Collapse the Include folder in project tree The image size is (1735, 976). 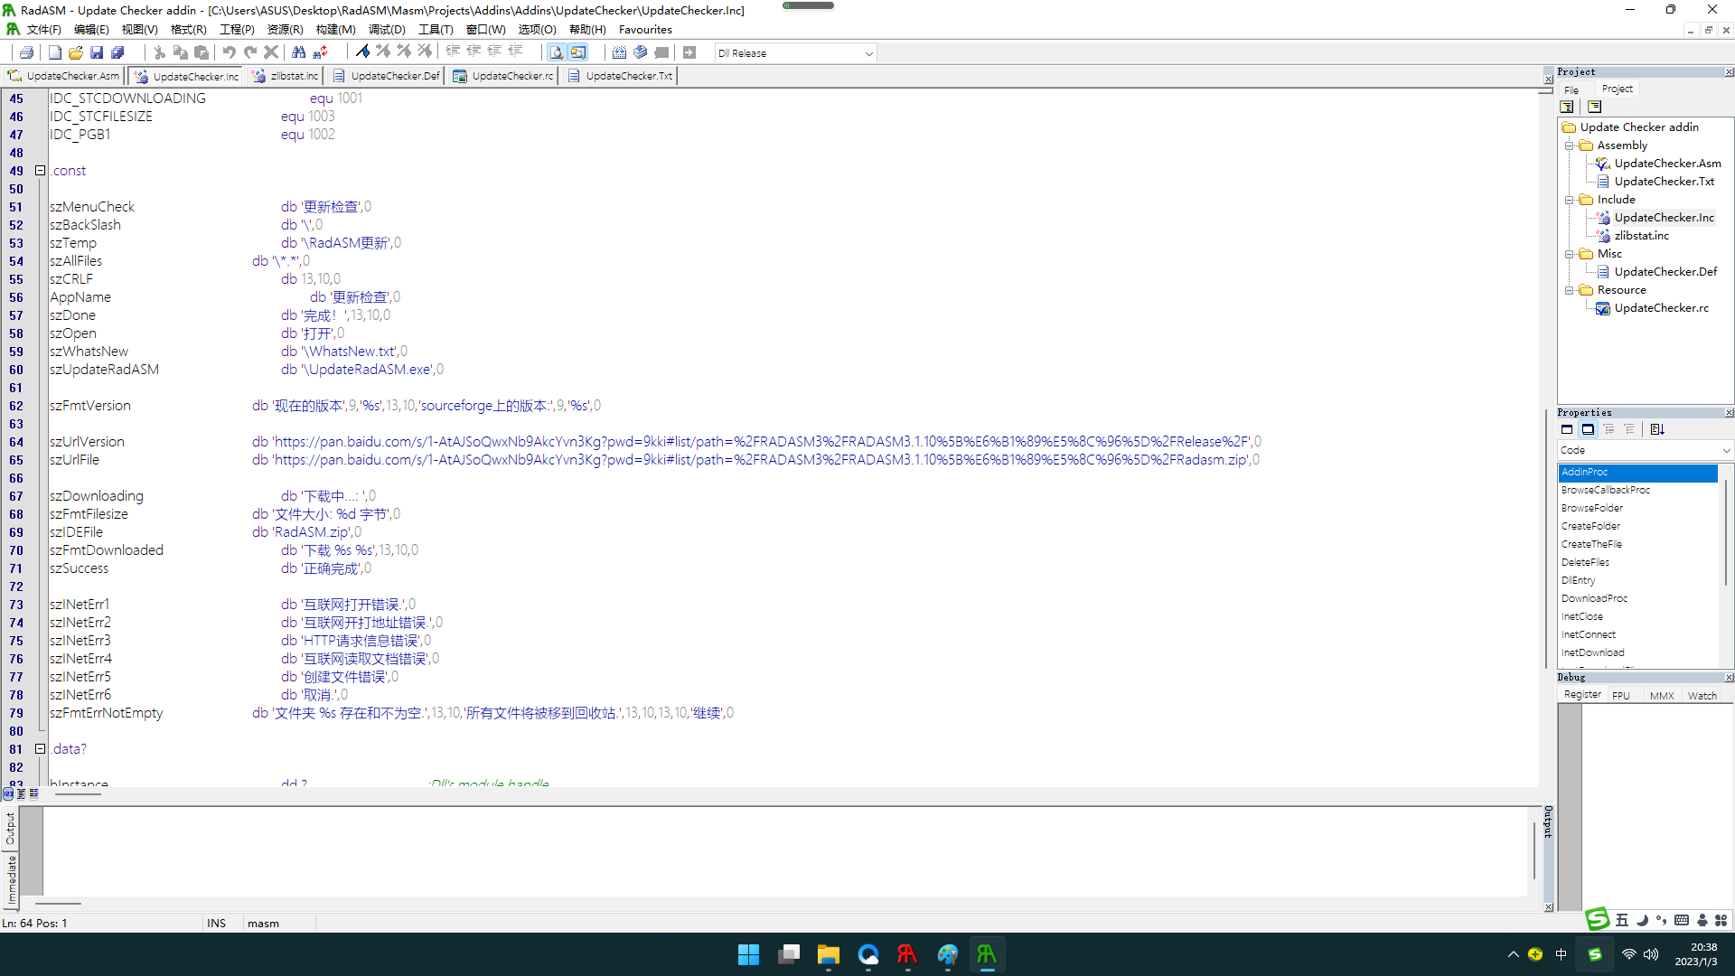click(1570, 200)
